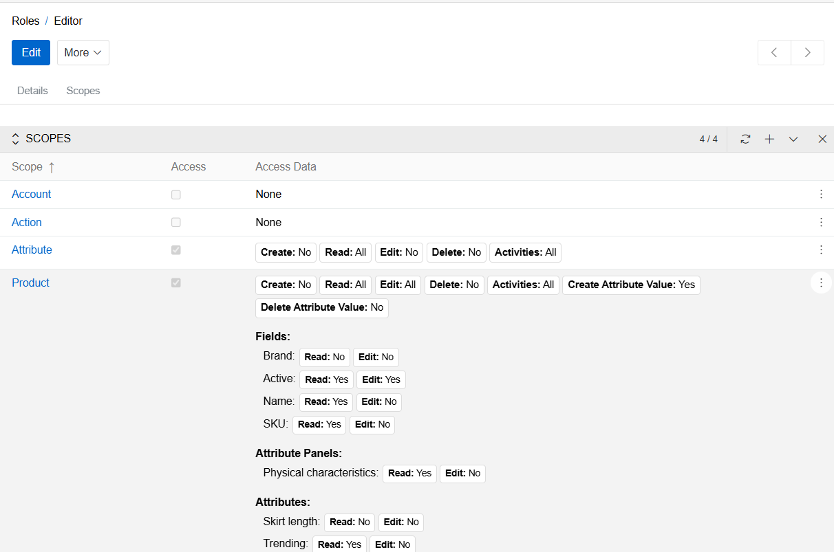The width and height of the screenshot is (834, 552).
Task: Open row actions menu for Attribute scope
Action: (821, 250)
